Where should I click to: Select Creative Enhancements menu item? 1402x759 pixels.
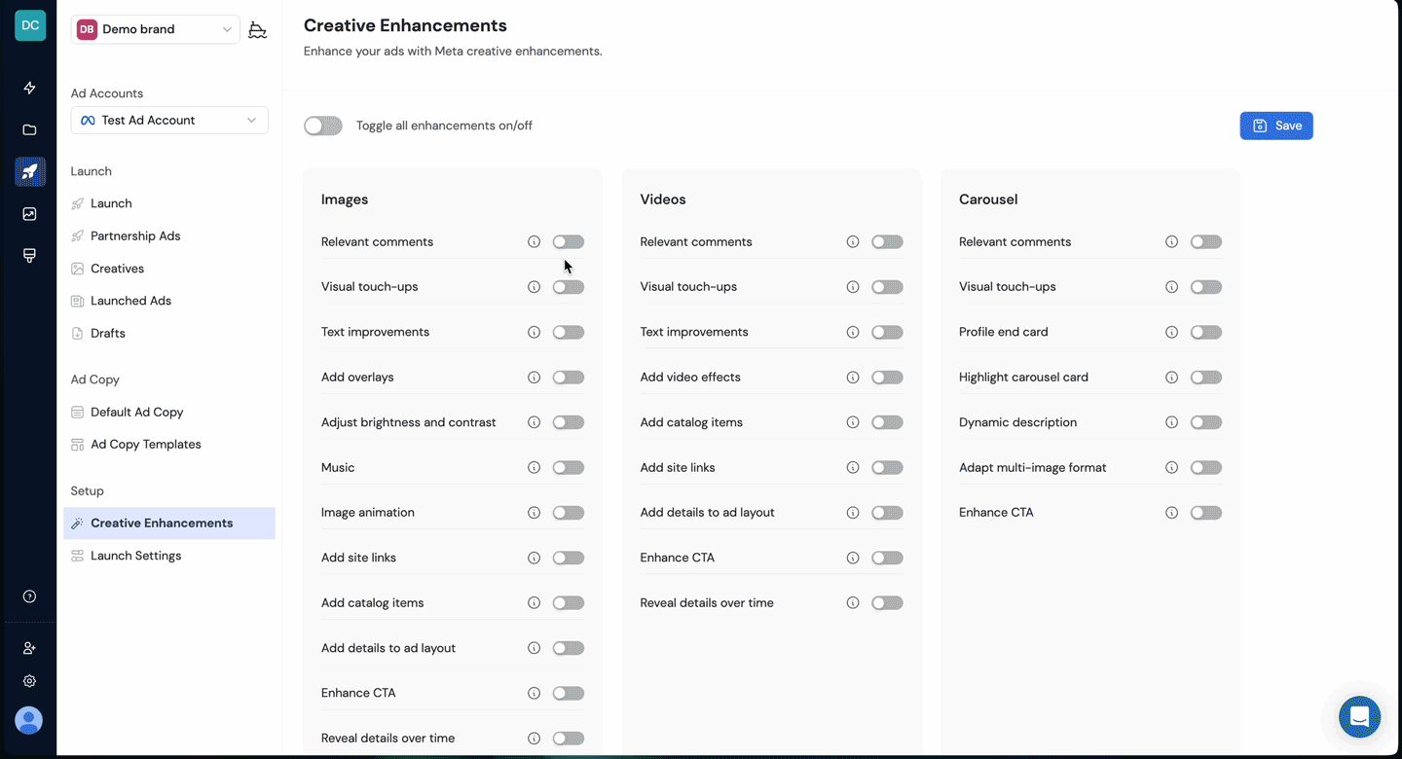point(169,523)
